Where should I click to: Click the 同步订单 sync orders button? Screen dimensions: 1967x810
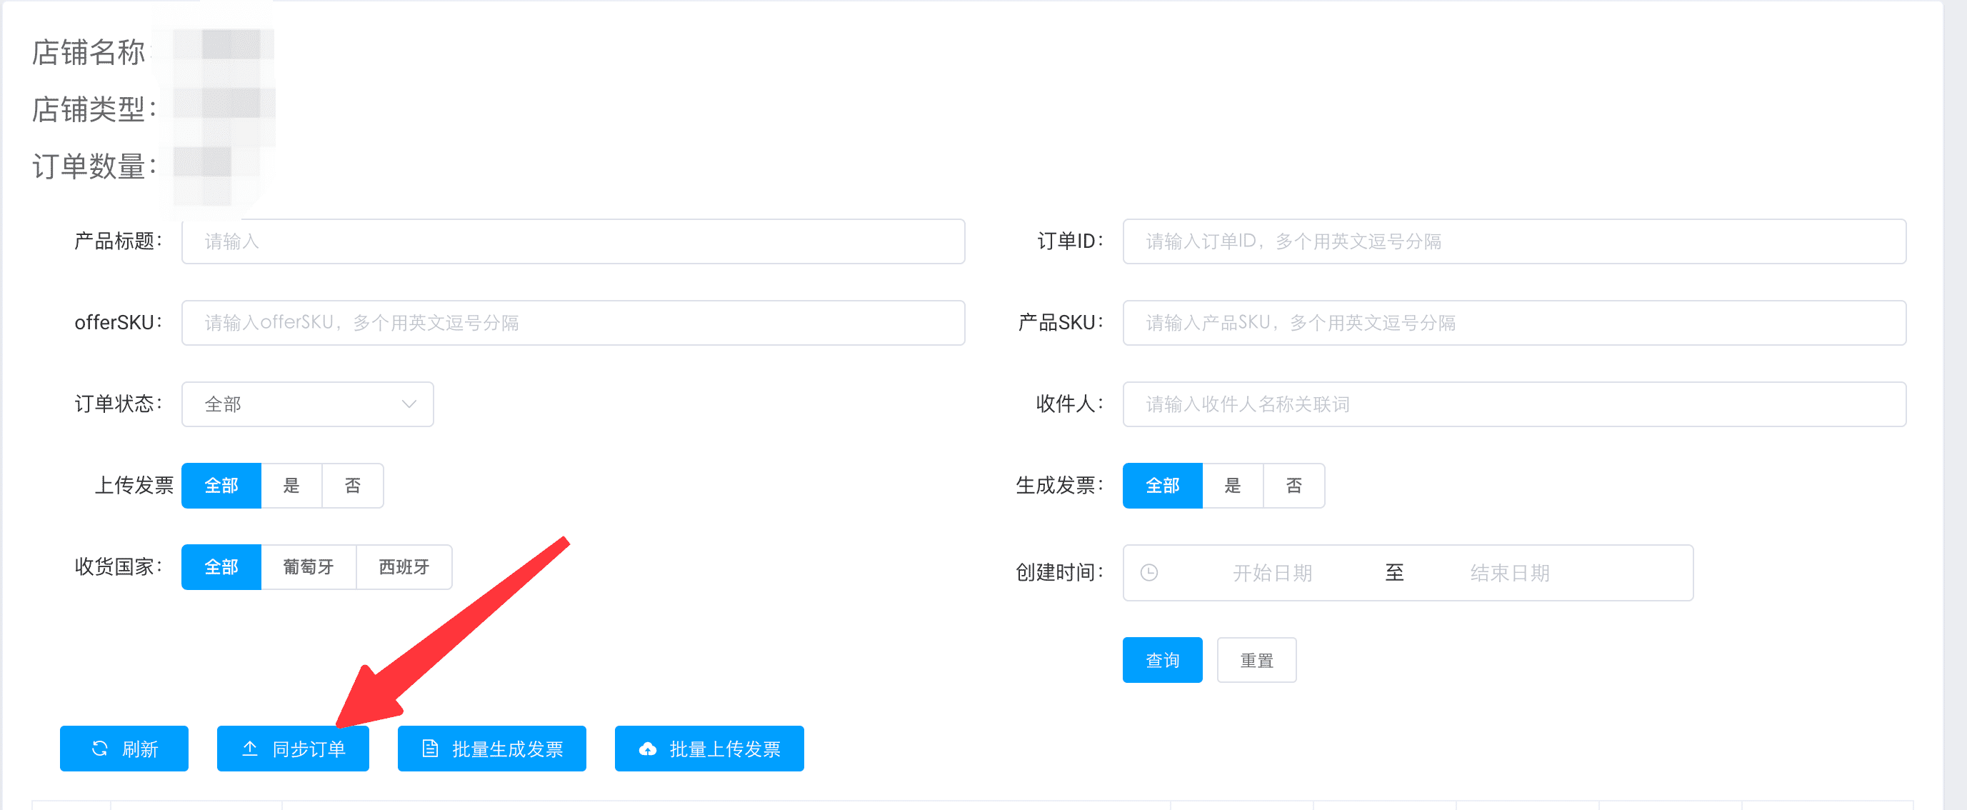coord(292,749)
